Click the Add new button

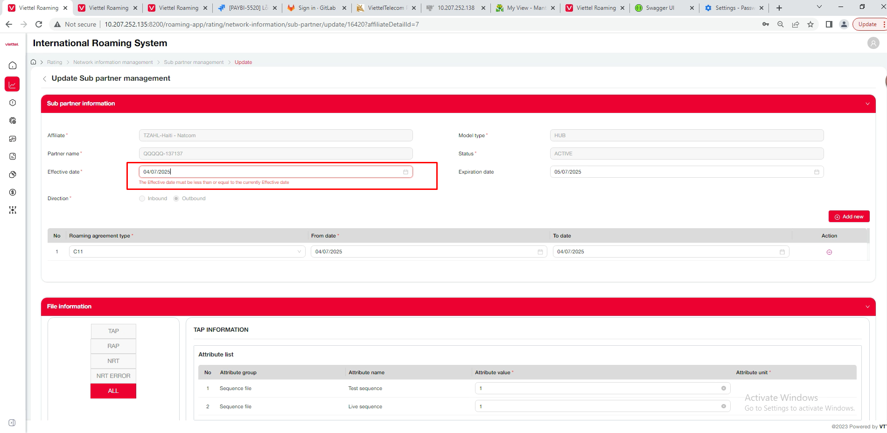pos(849,216)
